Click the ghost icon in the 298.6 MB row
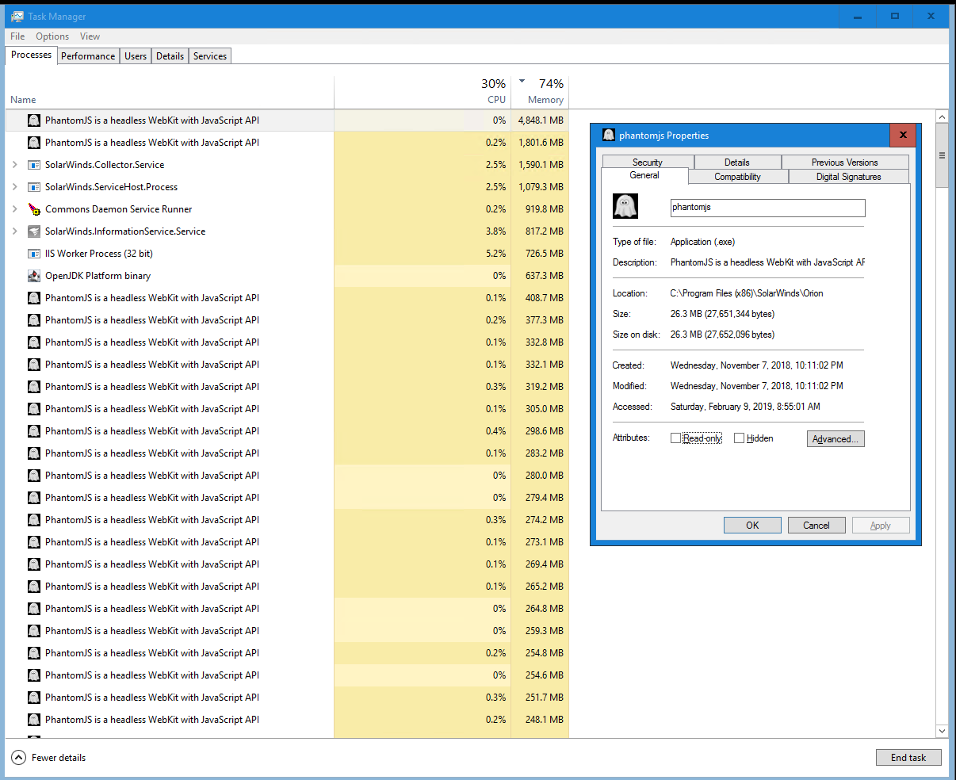 tap(34, 431)
